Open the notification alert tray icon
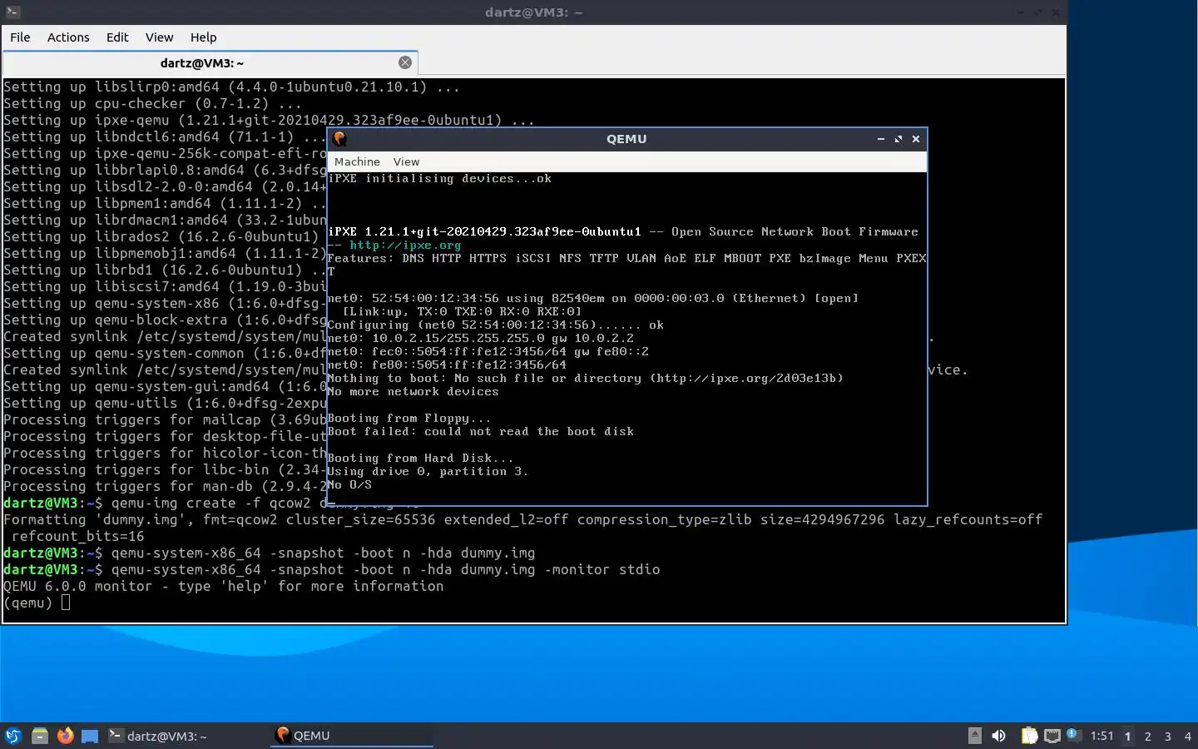Screen dimensions: 1198x749 (1073, 735)
